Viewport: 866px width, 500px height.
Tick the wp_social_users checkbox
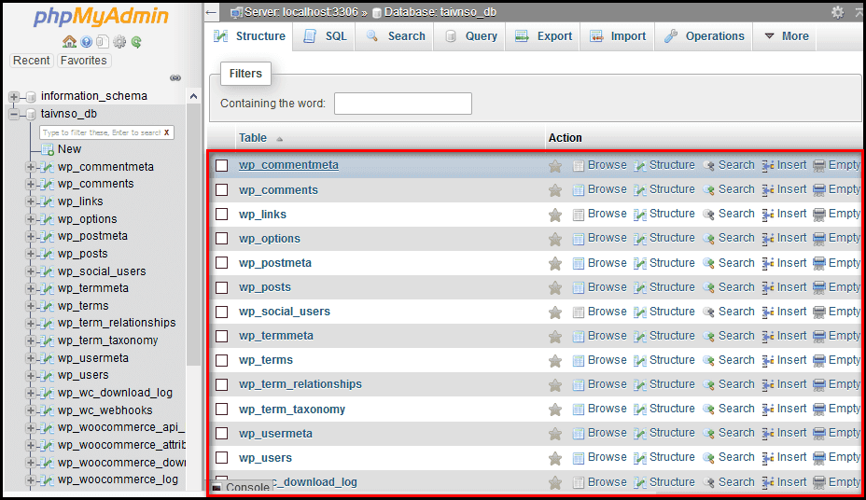(221, 312)
